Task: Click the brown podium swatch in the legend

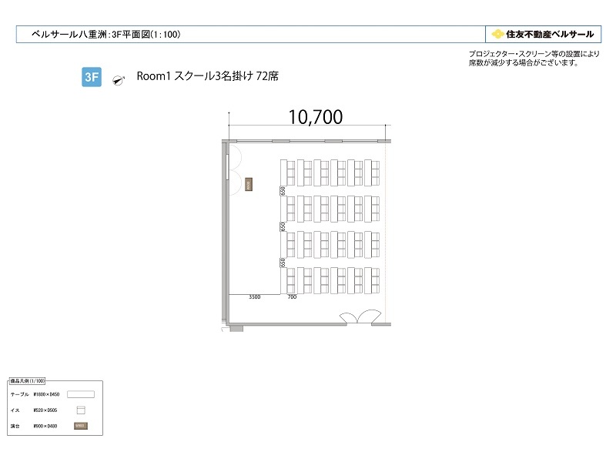Action: pyautogui.click(x=81, y=426)
